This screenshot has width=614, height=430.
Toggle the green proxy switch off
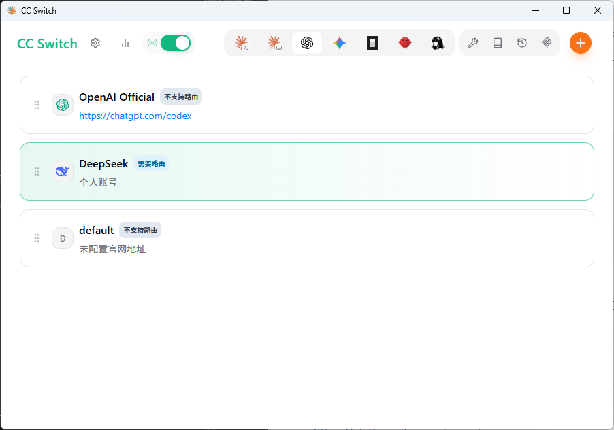coord(176,43)
